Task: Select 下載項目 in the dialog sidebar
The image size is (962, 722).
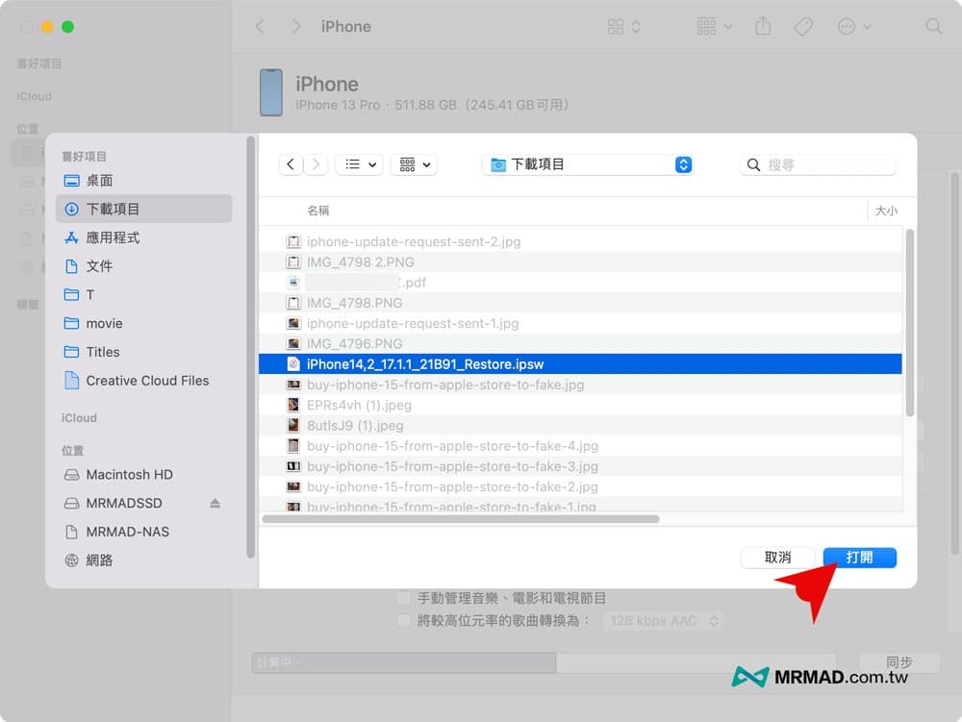Action: click(x=144, y=209)
